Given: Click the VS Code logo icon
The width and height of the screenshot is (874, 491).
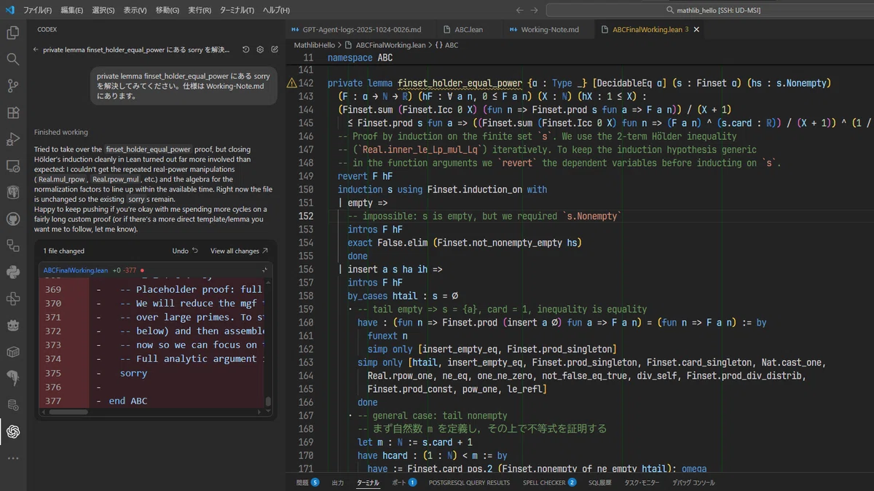Looking at the screenshot, I should (x=10, y=10).
